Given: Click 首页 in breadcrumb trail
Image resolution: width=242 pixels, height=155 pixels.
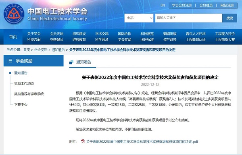Looking at the screenshot, I should pos(27,50).
